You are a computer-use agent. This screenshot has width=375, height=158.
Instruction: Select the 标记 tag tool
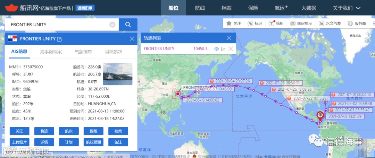(255, 24)
